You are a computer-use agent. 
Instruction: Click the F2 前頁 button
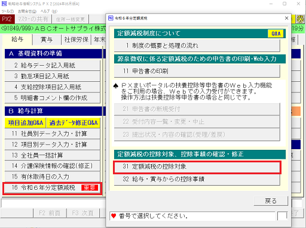(50, 213)
